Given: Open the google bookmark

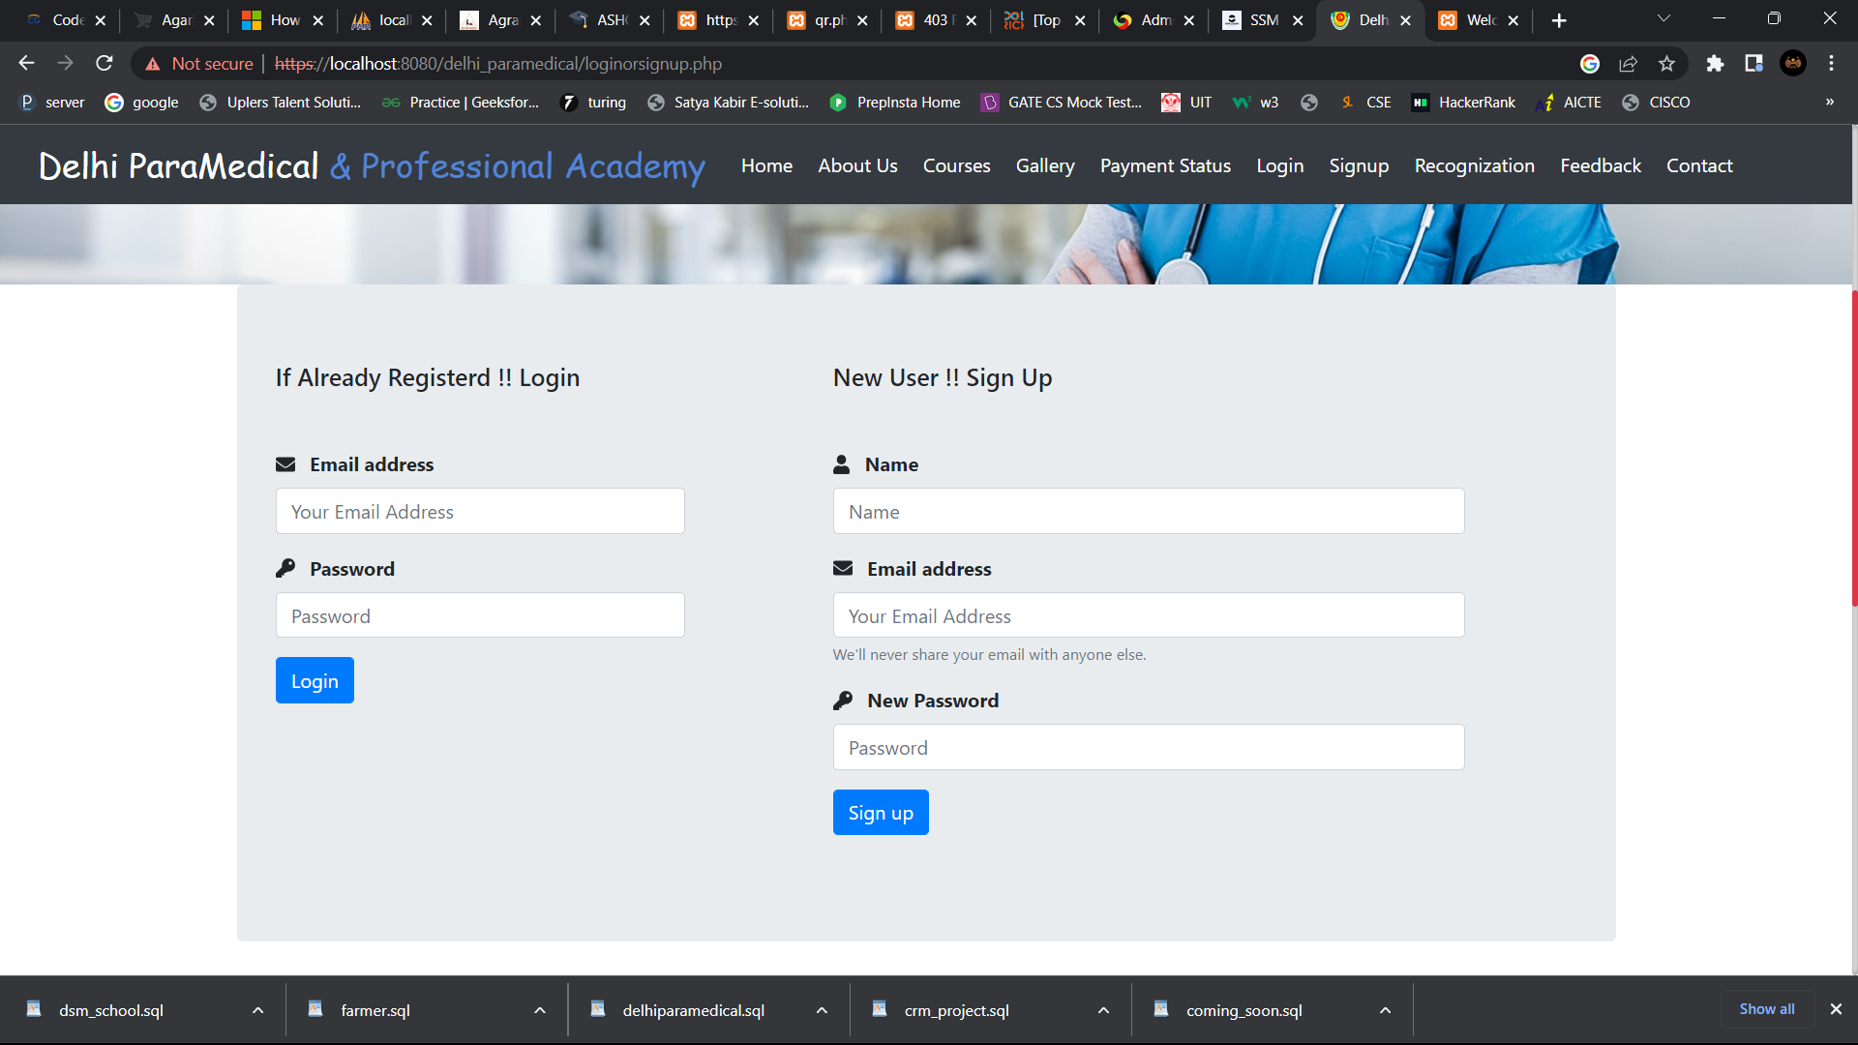Looking at the screenshot, I should [x=141, y=103].
